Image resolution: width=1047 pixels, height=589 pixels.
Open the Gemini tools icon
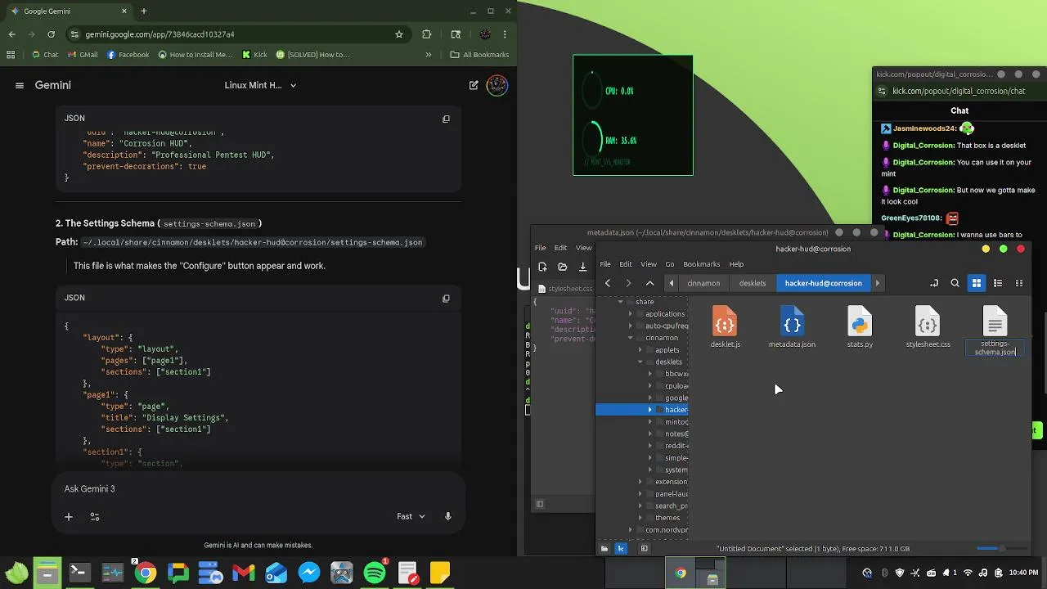95,517
